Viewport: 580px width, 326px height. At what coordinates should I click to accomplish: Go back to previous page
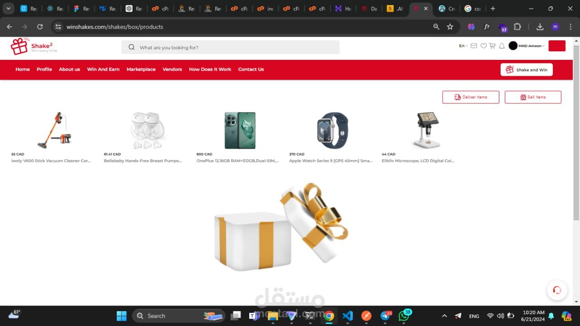[10, 27]
